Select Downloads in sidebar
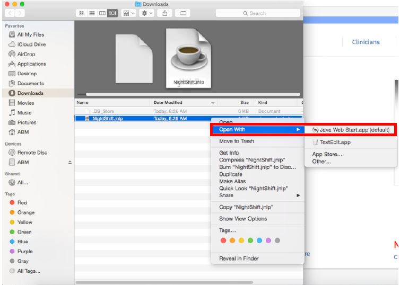This screenshot has height=285, width=400. (x=38, y=93)
